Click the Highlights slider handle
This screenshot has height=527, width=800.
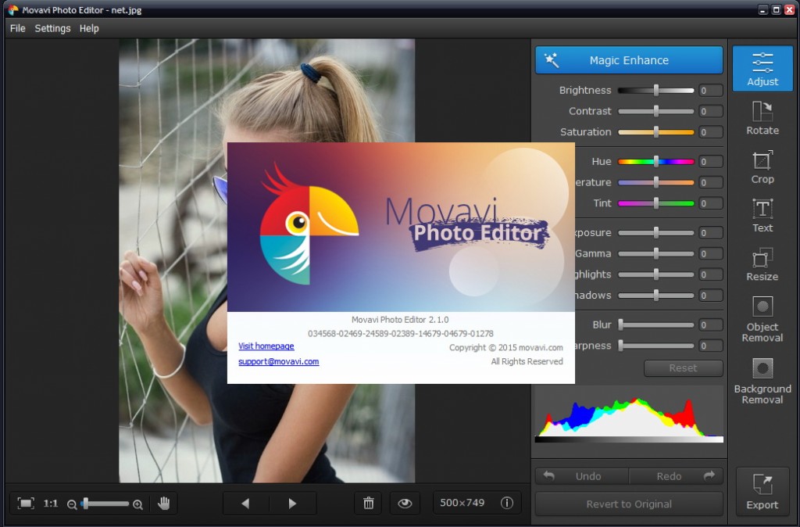pyautogui.click(x=656, y=274)
